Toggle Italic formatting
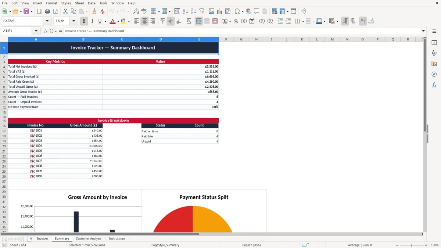Screen dimensions: 441x248 click(92, 21)
